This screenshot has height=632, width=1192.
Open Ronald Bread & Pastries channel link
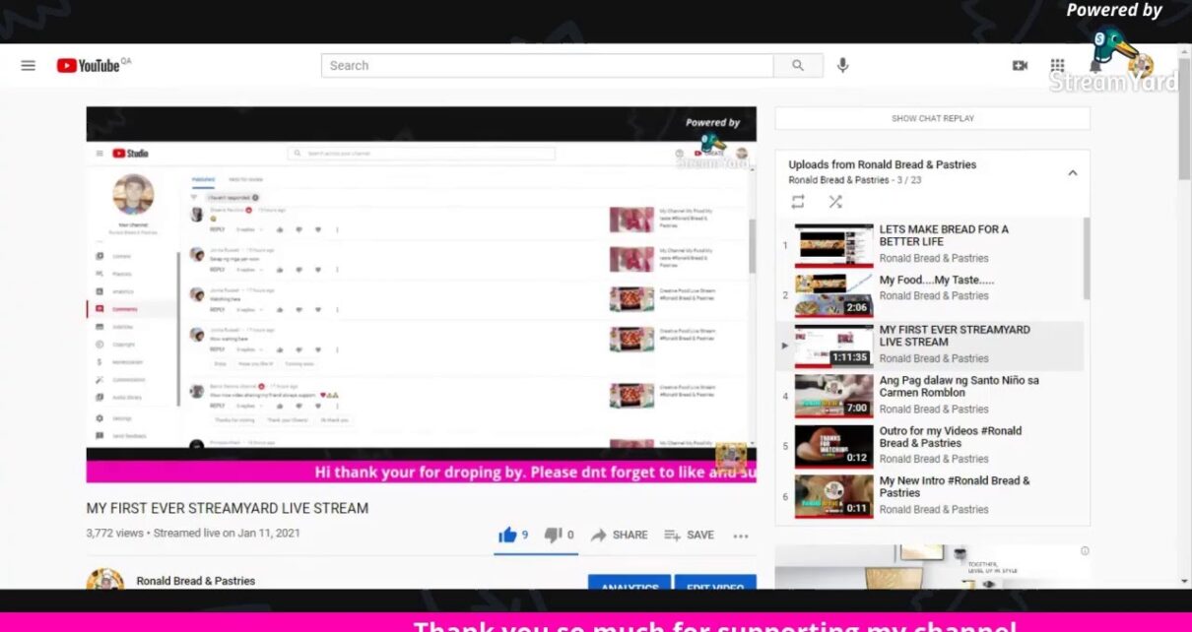point(195,581)
